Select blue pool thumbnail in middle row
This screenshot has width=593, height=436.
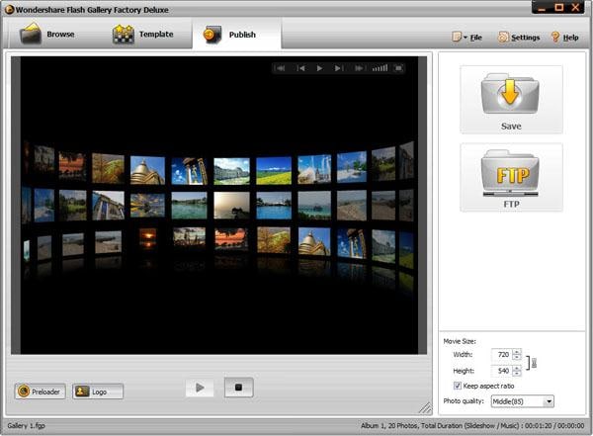tap(274, 205)
